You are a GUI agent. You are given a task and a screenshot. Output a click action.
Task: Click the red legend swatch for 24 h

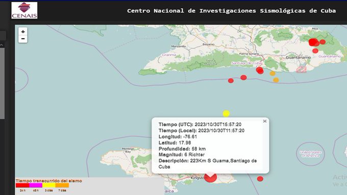pos(22,185)
